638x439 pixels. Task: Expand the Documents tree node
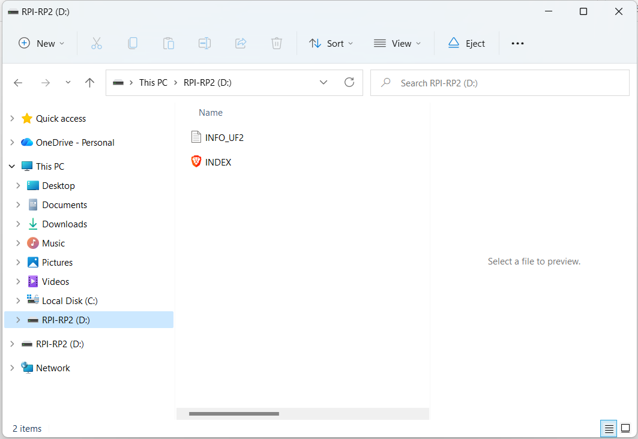pos(18,205)
